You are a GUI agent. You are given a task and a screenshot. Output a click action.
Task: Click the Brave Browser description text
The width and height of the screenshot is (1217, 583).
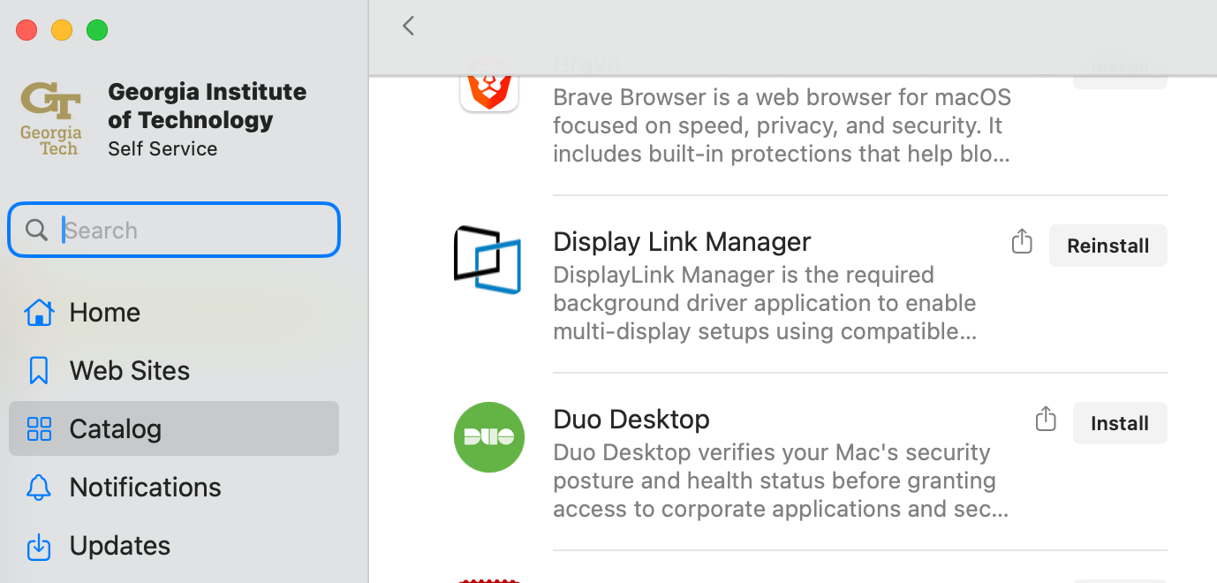(x=782, y=125)
